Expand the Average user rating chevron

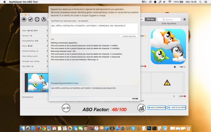click(47, 61)
